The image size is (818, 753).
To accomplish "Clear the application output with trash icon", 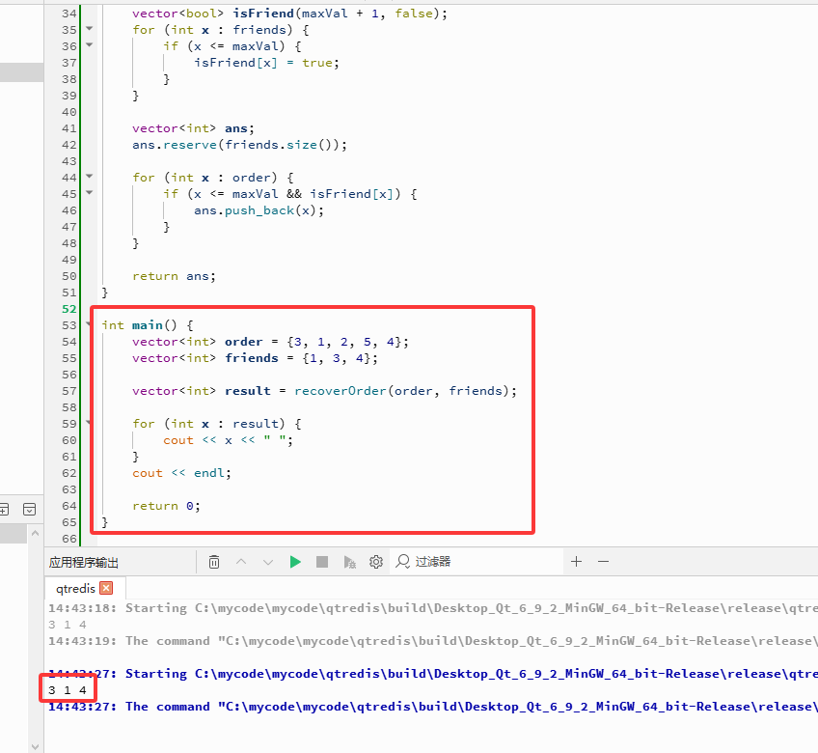I will tap(214, 562).
